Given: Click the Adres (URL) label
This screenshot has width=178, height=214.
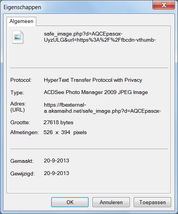Looking at the screenshot, I should click(18, 107).
